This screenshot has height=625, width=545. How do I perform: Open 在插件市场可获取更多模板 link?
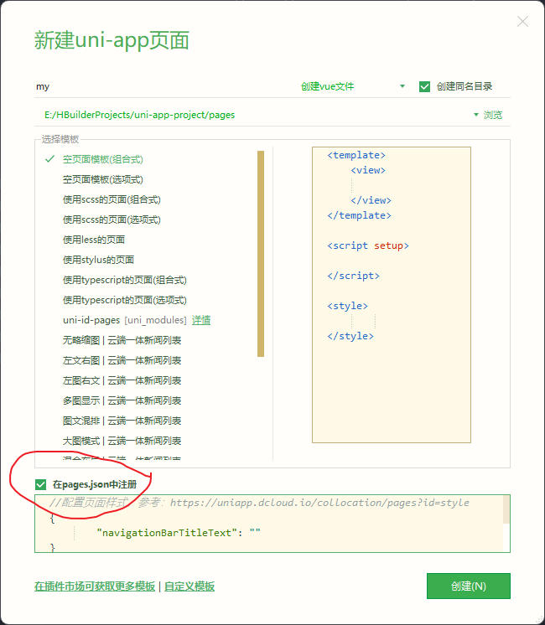click(x=95, y=586)
